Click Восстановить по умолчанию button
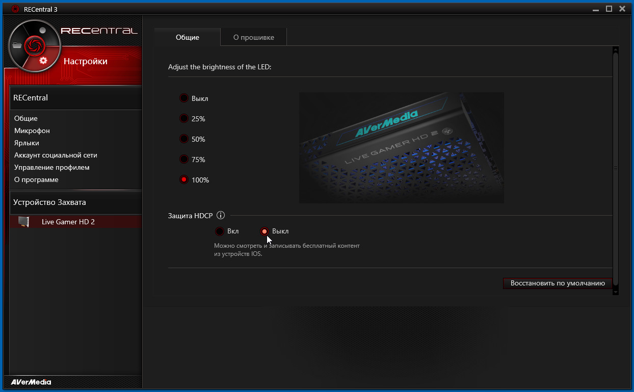Viewport: 634px width, 392px height. (558, 283)
